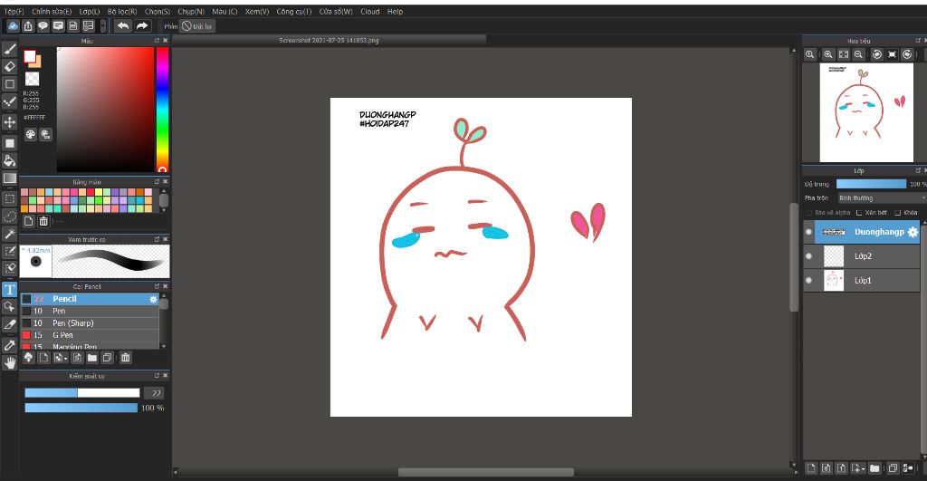Click the hue color bar
The image size is (927, 481).
coord(162,110)
